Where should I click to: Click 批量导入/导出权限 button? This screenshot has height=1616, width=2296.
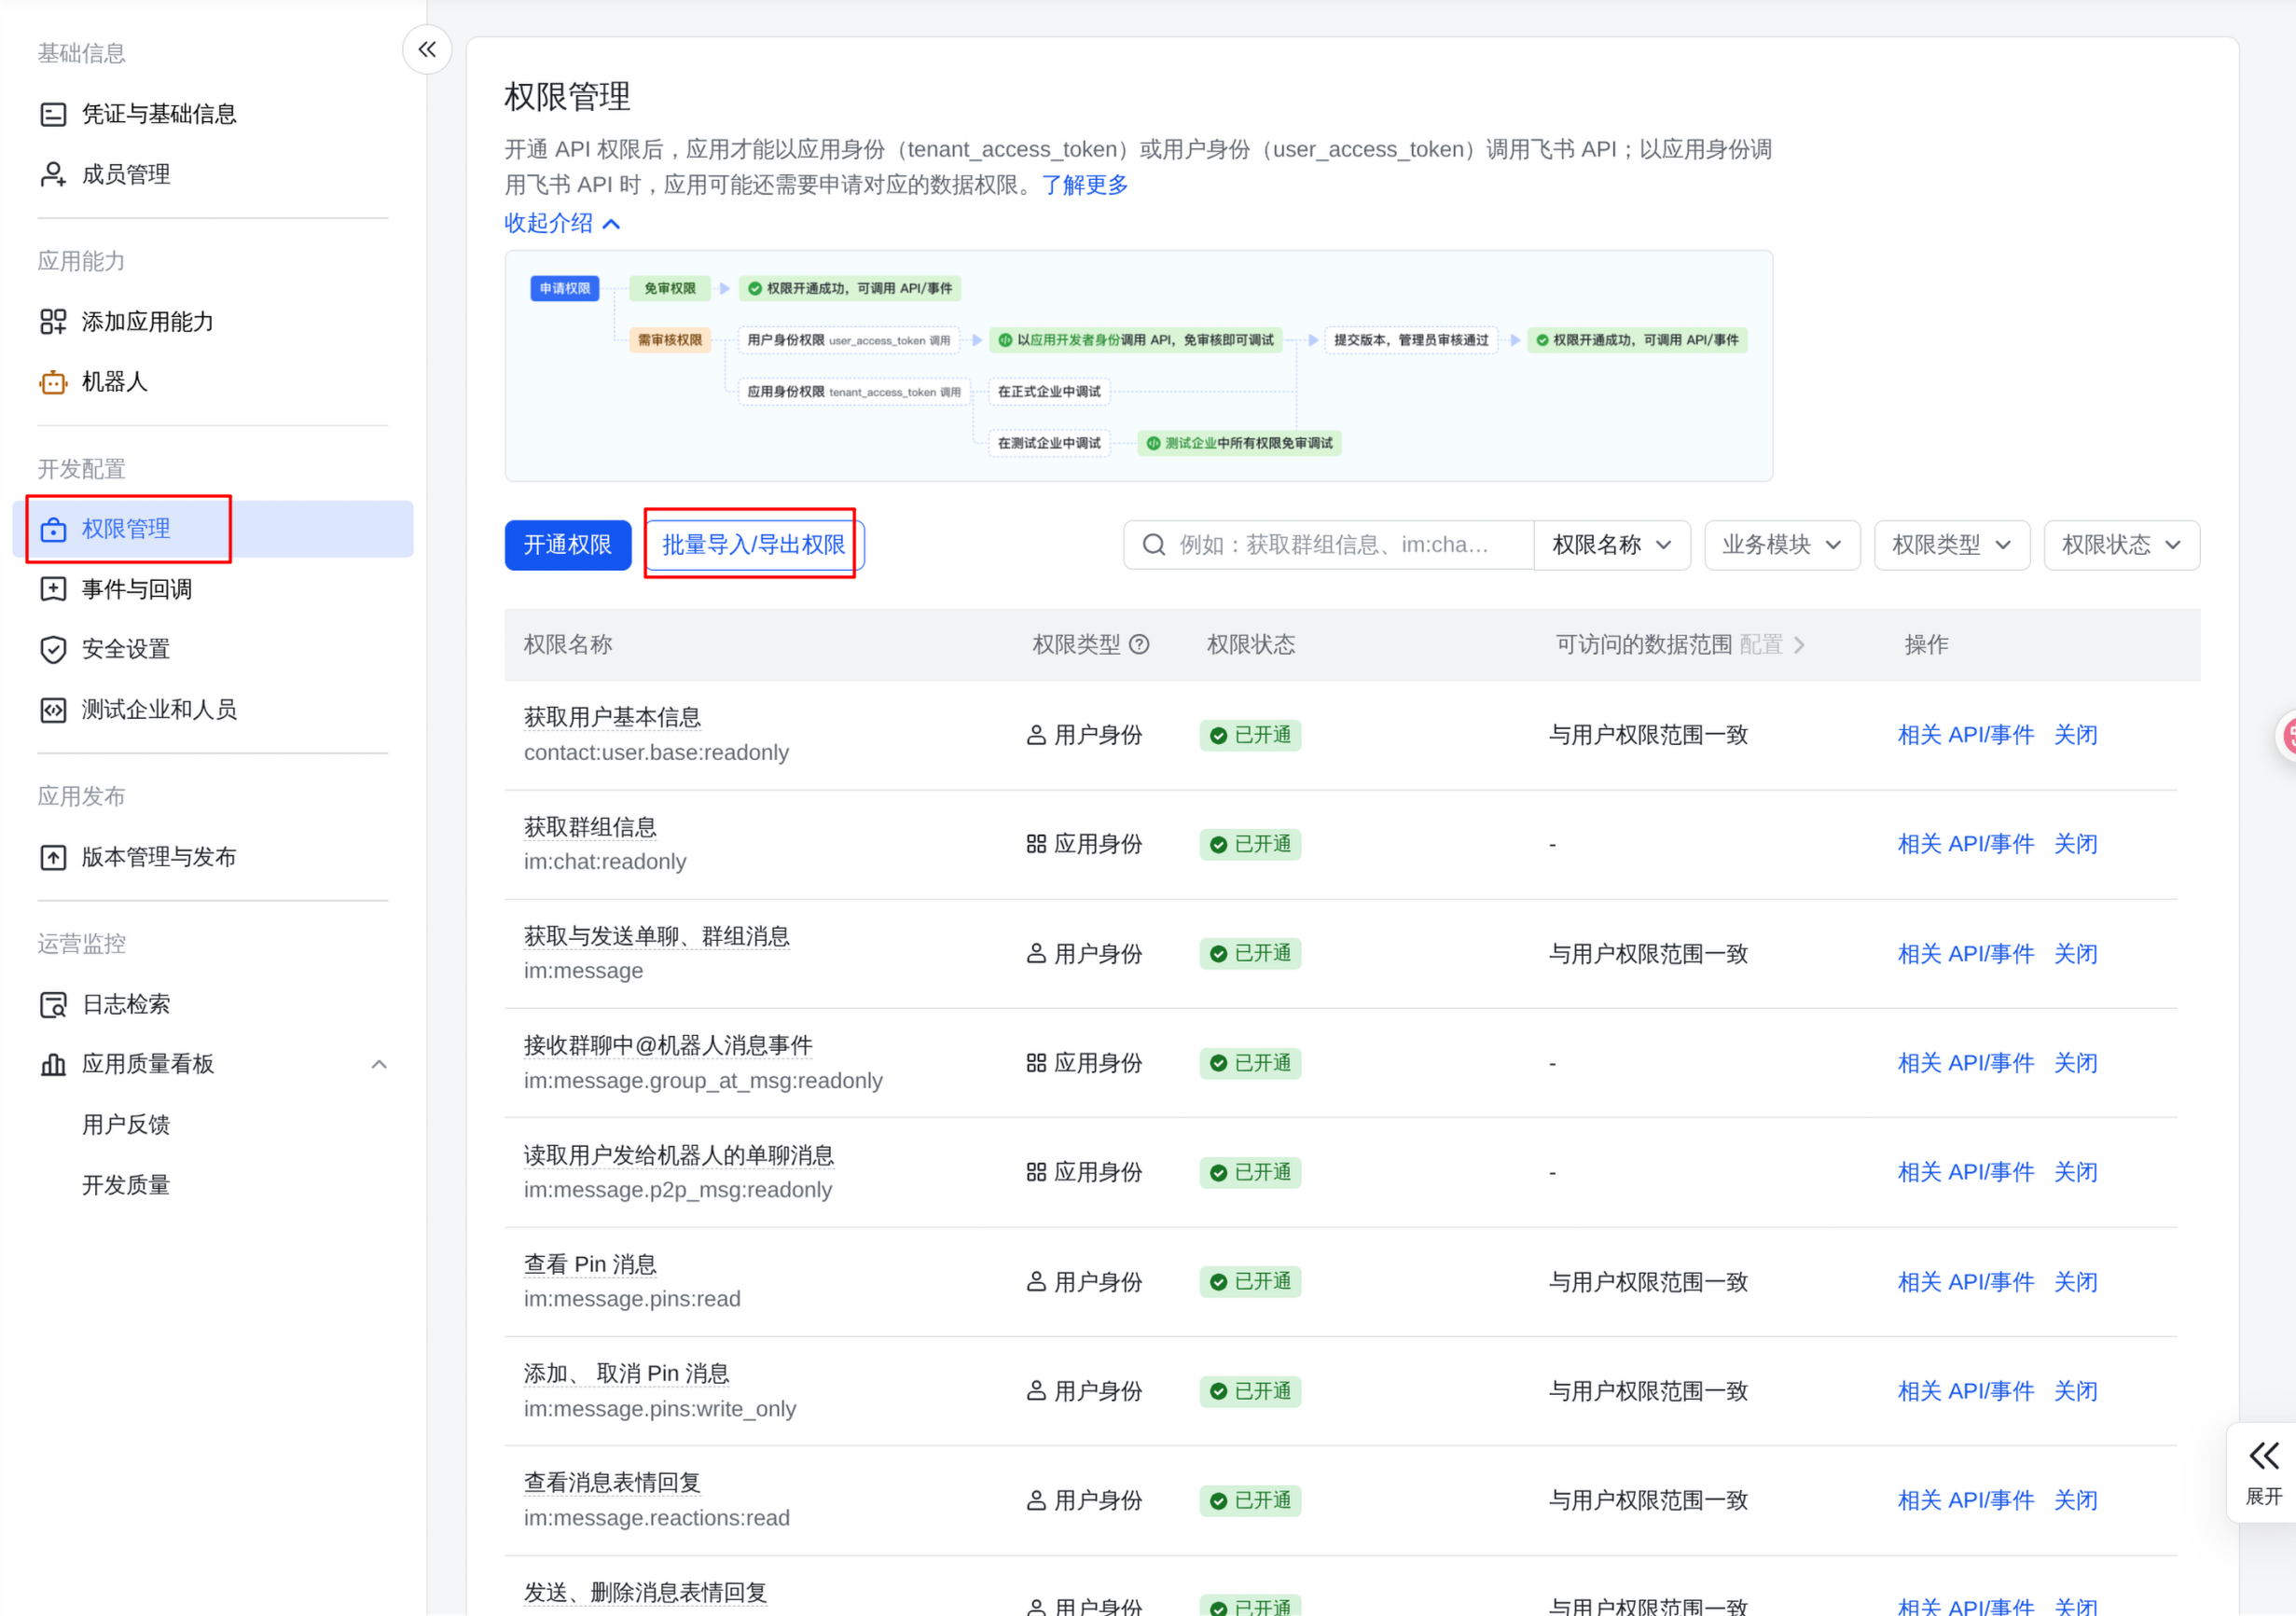tap(753, 545)
